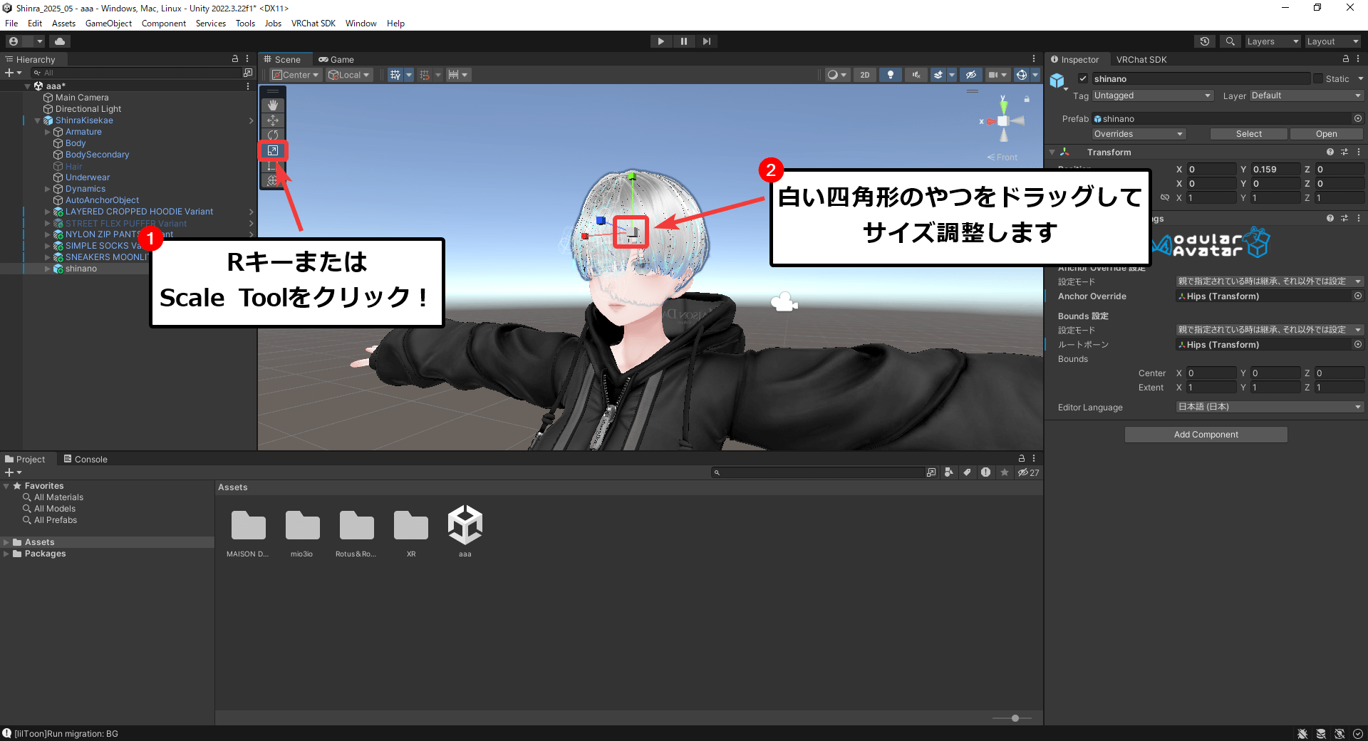The width and height of the screenshot is (1368, 741).
Task: Open the GameObject menu
Action: (108, 24)
